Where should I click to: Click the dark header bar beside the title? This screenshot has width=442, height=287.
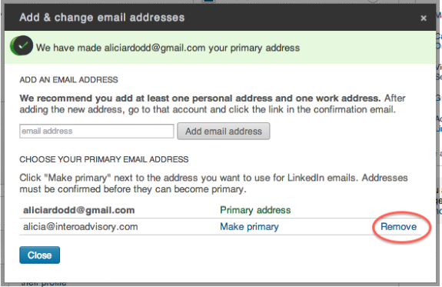click(301, 18)
